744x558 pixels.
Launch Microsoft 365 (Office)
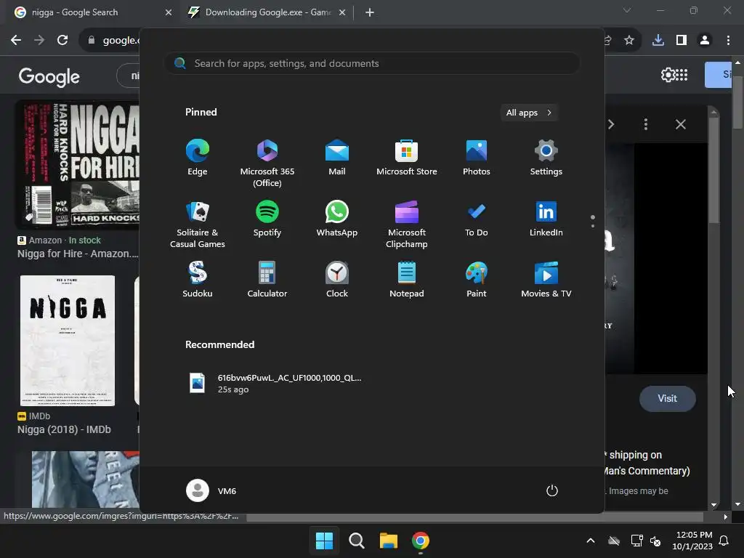coord(267,163)
